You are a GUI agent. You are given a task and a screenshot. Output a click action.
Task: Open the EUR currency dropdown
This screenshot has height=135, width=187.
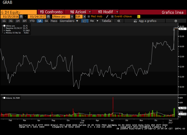click(85, 17)
